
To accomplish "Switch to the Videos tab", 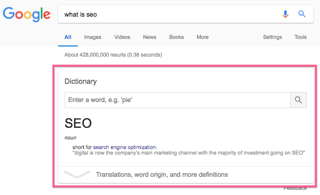I will tap(122, 37).
